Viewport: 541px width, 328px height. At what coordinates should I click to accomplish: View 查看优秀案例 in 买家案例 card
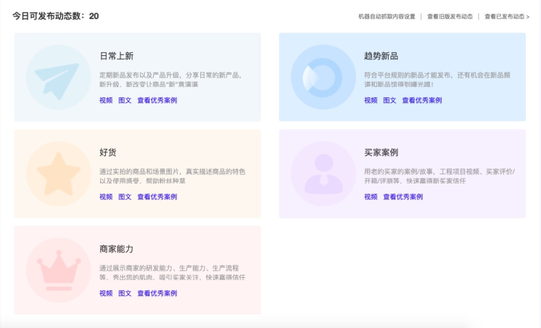pyautogui.click(x=402, y=197)
